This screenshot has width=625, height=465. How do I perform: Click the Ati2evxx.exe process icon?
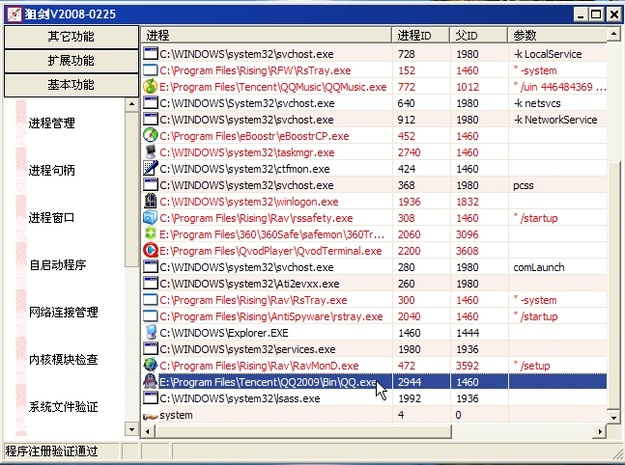pos(151,284)
